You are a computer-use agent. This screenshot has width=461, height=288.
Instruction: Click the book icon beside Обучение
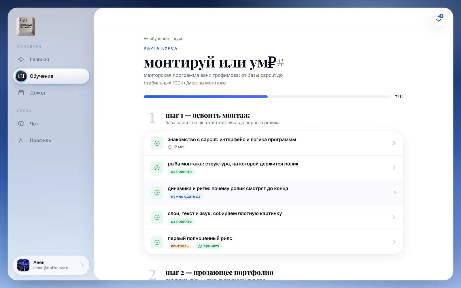[21, 76]
